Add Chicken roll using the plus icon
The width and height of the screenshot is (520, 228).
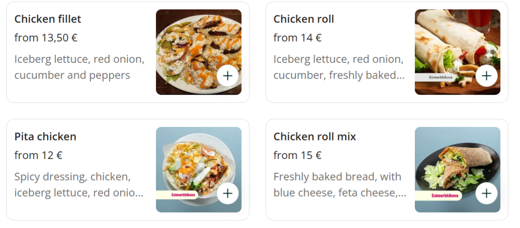[486, 76]
